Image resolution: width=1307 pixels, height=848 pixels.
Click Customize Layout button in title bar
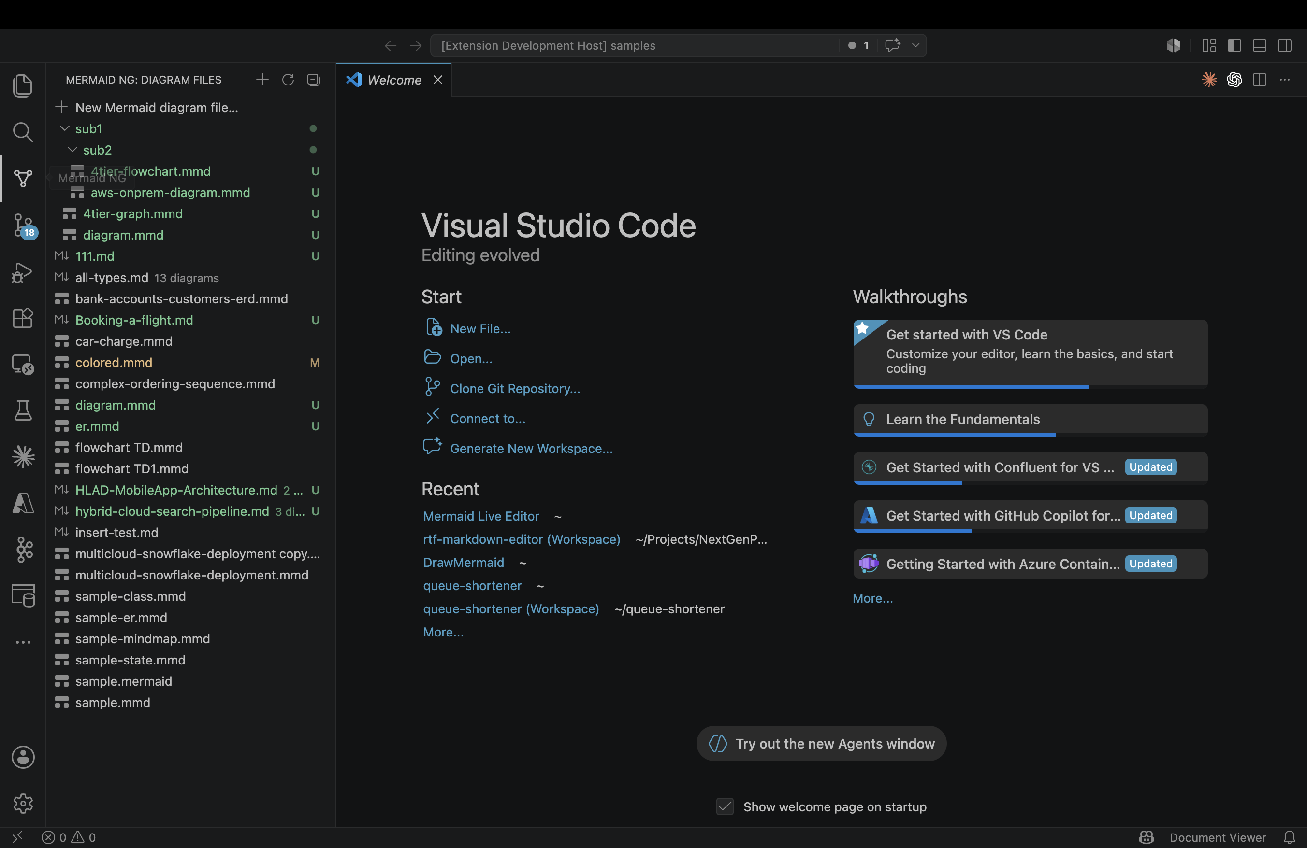point(1209,45)
